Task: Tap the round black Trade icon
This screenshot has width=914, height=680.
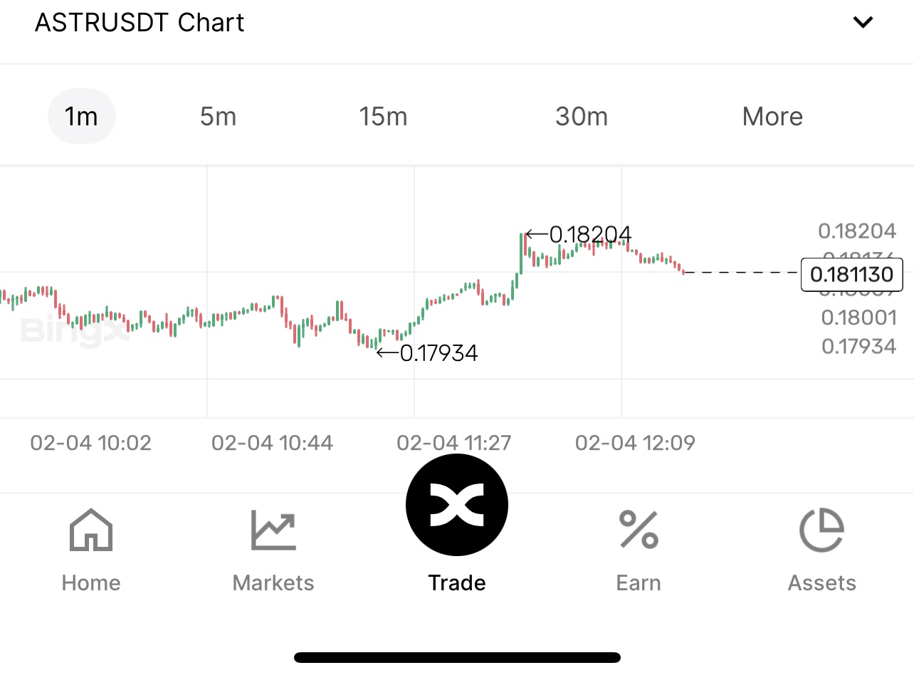Action: coord(457,505)
